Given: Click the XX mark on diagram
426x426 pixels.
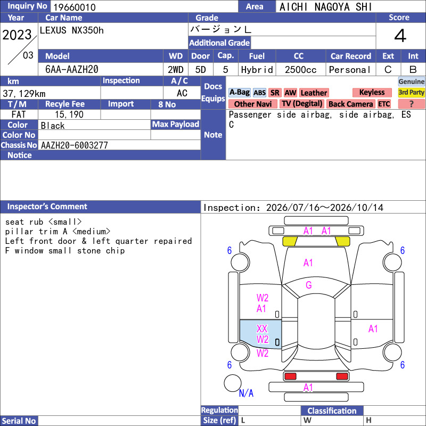Looking at the screenshot, I should coord(262,329).
